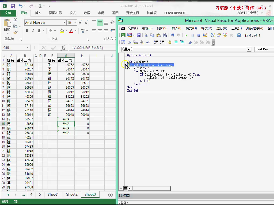274x205 pixels.
Task: Open the 运行(R) menu in VBA editor
Action: pos(222,28)
